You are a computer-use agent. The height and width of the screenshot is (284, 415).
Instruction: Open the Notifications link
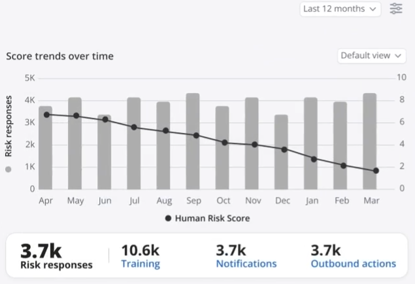(x=246, y=264)
